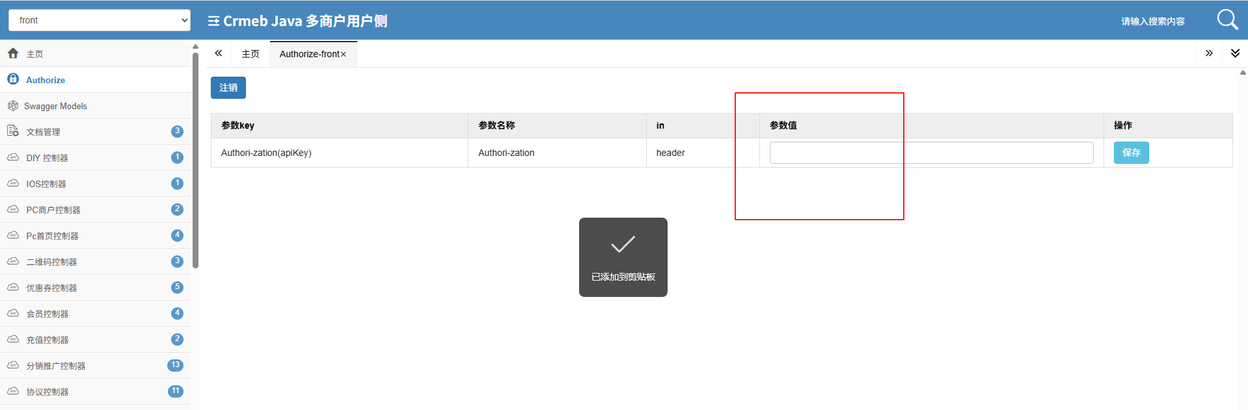Expand the PC商户控制器 group
1248x410 pixels.
pyautogui.click(x=96, y=210)
